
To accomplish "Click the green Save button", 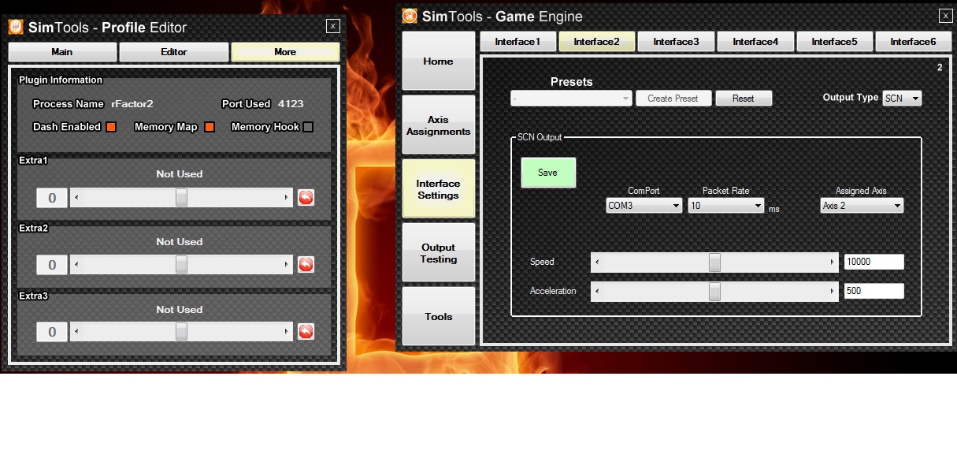I will coord(548,173).
